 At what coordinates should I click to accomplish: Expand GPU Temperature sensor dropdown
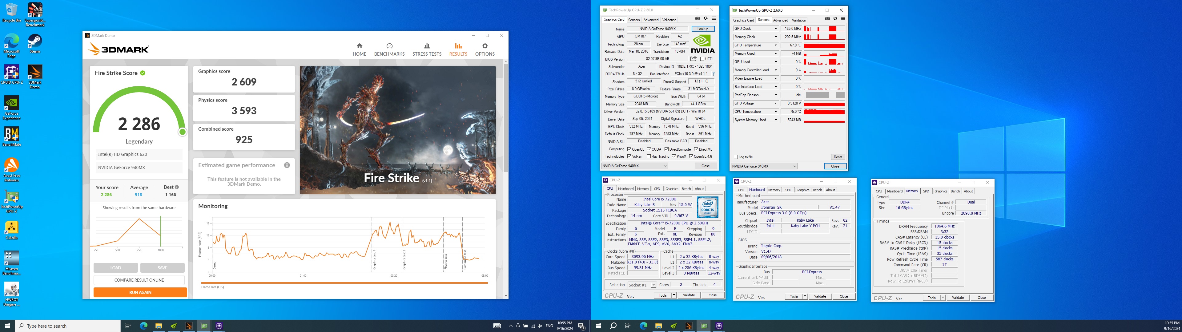[x=776, y=45]
